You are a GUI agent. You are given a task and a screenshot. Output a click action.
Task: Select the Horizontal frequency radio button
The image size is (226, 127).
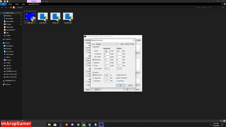point(93,78)
